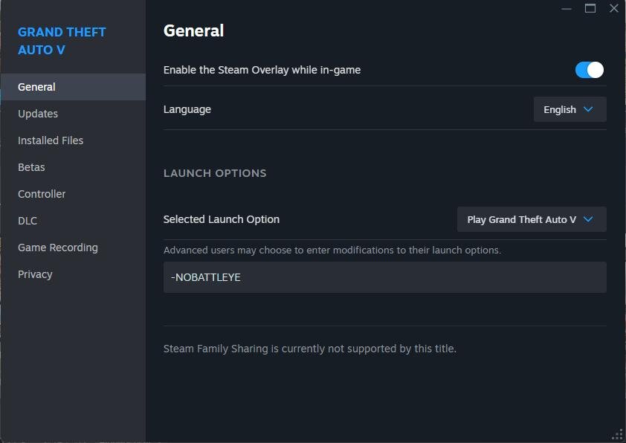The width and height of the screenshot is (626, 443).
Task: Open the Updates section
Action: [38, 114]
